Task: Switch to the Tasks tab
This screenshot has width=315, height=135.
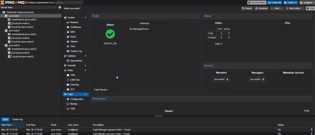Action: (x=6, y=119)
